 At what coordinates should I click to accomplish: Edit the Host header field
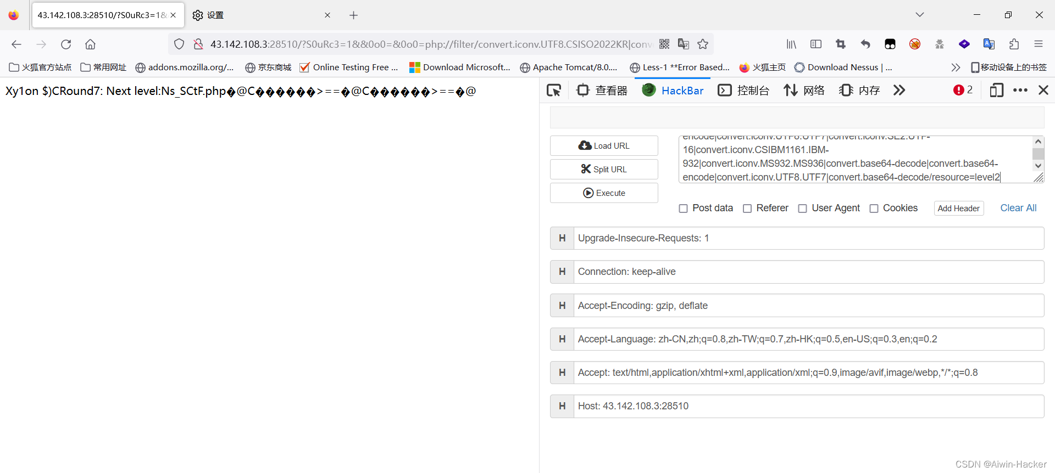coord(809,406)
